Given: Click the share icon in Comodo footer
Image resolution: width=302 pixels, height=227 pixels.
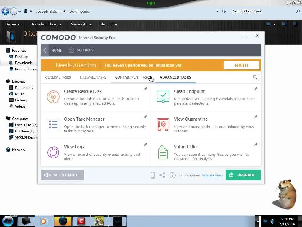Looking at the screenshot, I should (x=162, y=175).
